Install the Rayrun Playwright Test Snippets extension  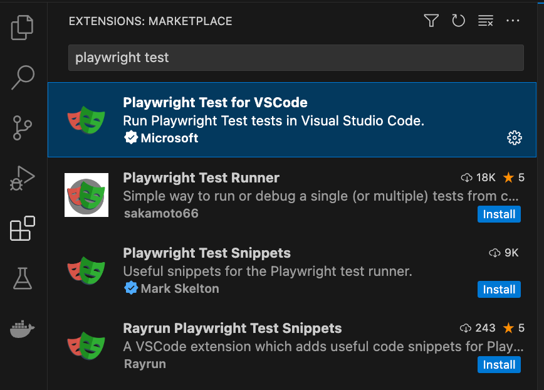[x=499, y=364]
